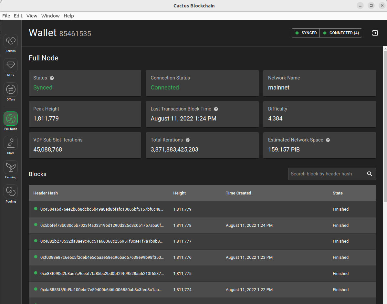Click the block search magnifier icon
This screenshot has width=387, height=304.
370,174
